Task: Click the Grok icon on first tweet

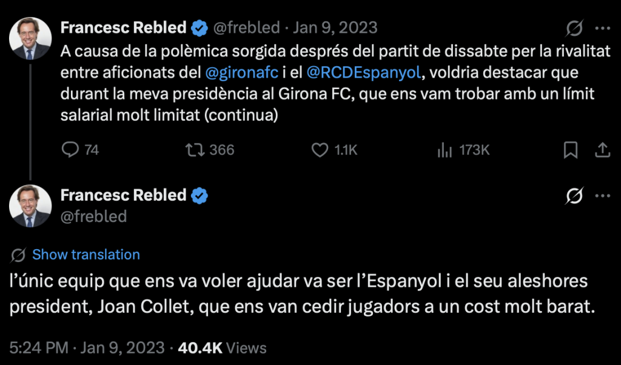Action: 574,28
